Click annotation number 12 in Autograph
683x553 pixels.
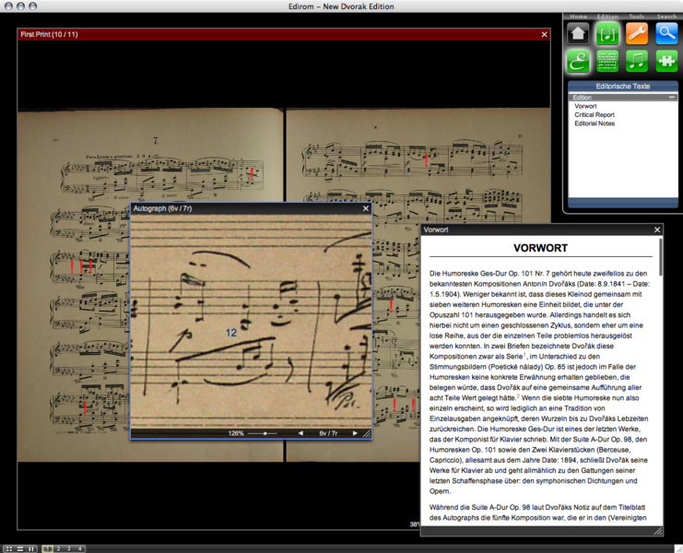231,332
